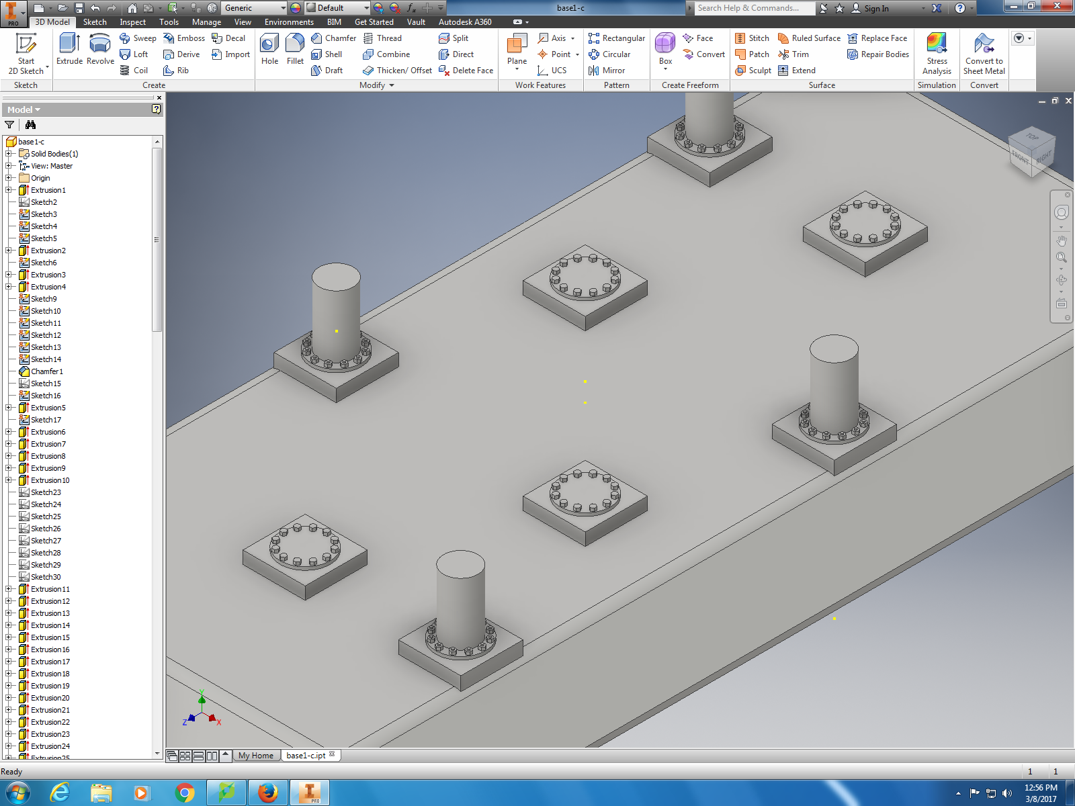
Task: Open the Environments ribbon tab
Action: (x=289, y=22)
